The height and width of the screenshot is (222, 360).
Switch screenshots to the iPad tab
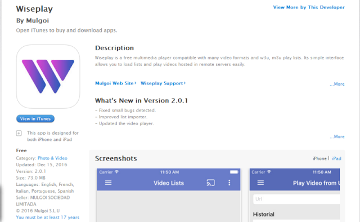[x=336, y=158]
